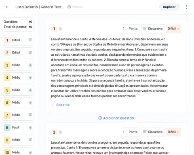Select question 2 Difícil in the sidebar
The image size is (194, 155).
pos(18,52)
